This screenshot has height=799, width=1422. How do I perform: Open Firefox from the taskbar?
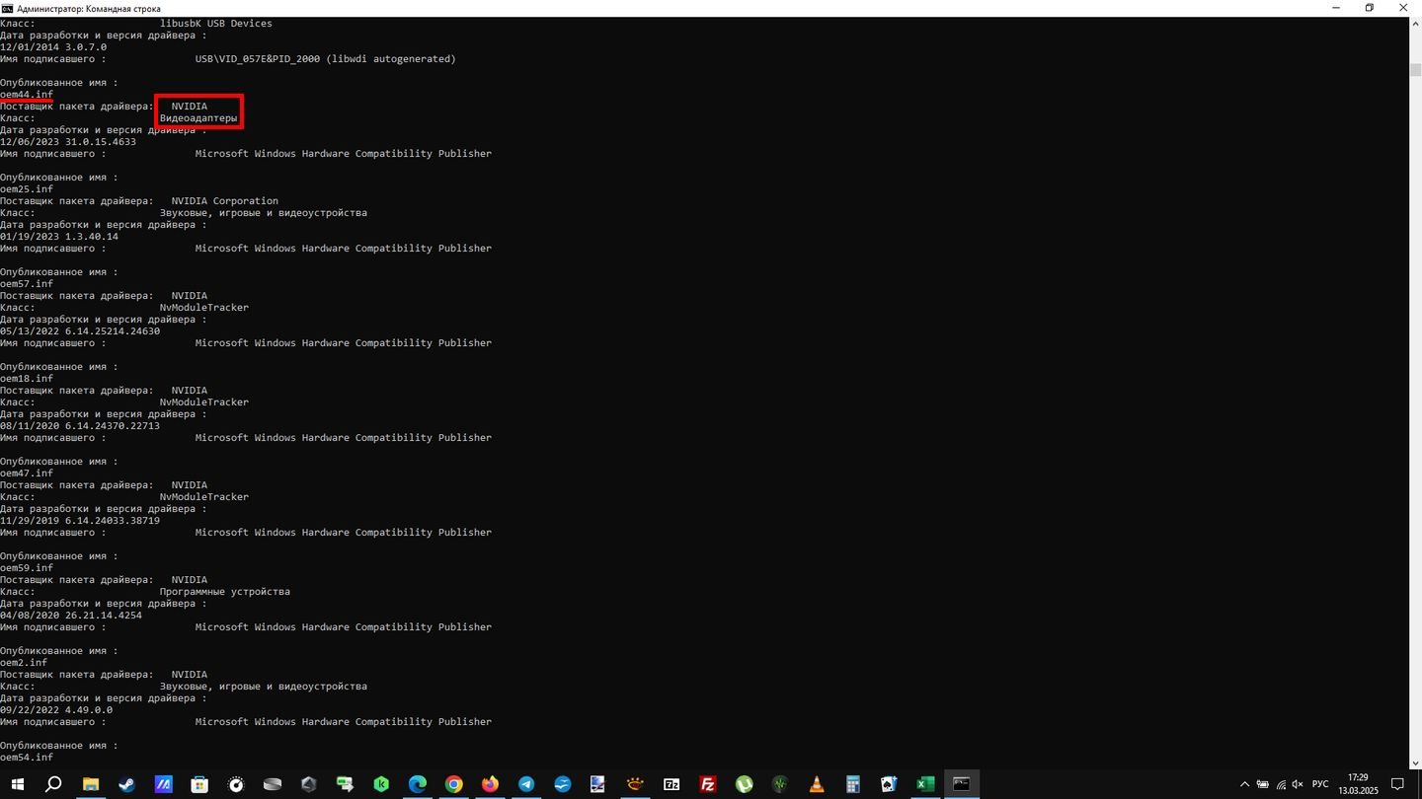point(490,784)
